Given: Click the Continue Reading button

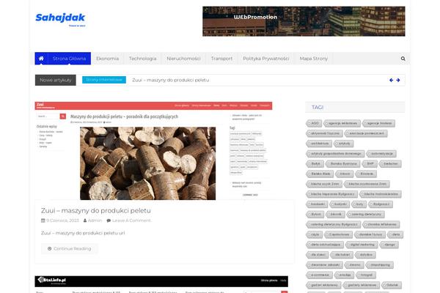Looking at the screenshot, I should pyautogui.click(x=70, y=249).
